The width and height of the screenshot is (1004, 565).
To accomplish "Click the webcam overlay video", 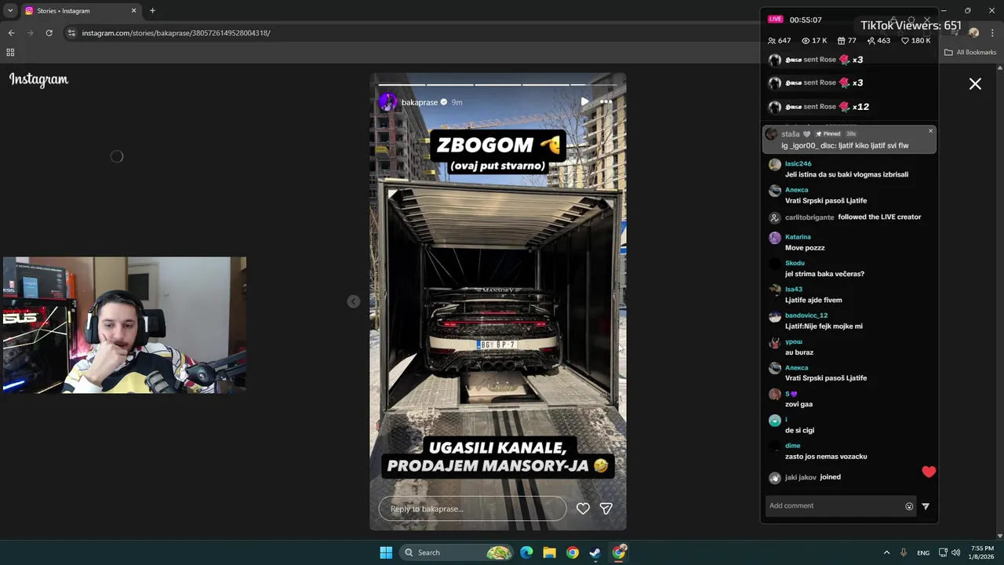I will pos(124,325).
